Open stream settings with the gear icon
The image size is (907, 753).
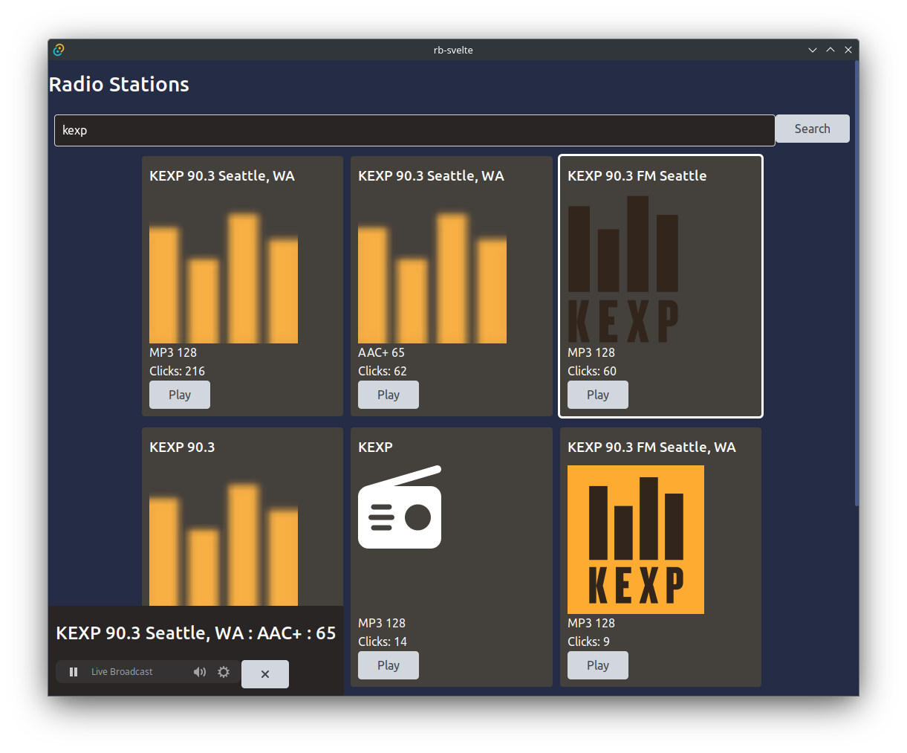(224, 671)
